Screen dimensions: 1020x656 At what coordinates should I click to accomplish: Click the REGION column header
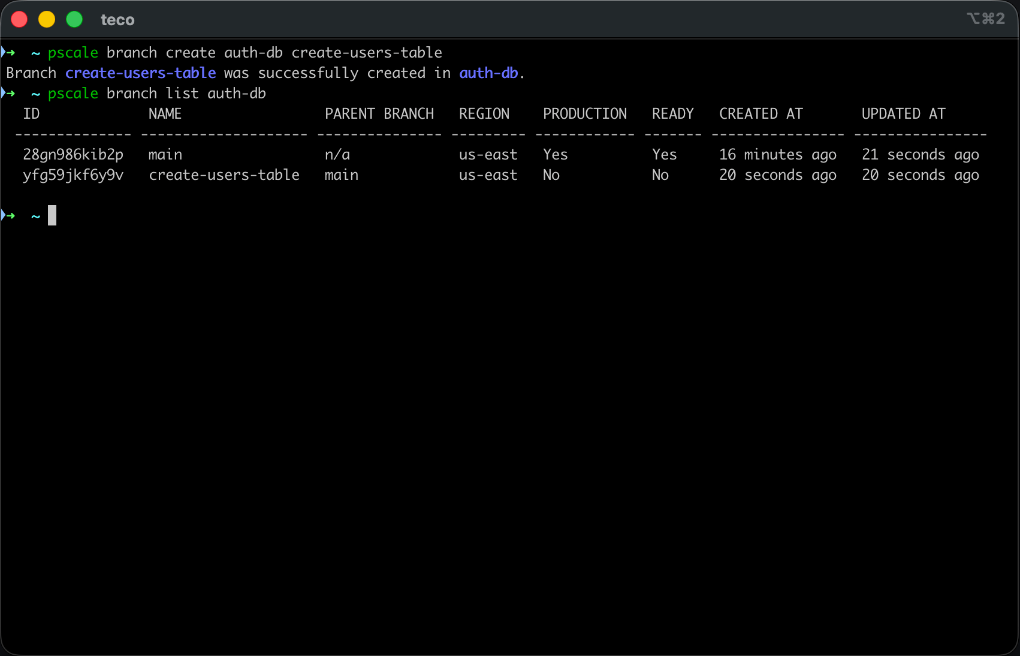click(x=484, y=113)
